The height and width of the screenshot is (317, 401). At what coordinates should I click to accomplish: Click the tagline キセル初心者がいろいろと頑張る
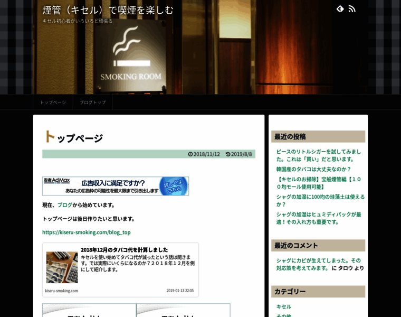coord(78,21)
